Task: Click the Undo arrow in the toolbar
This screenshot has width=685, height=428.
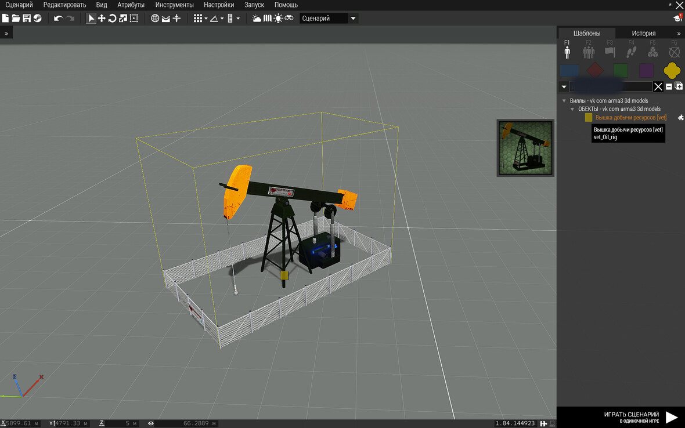Action: click(58, 19)
